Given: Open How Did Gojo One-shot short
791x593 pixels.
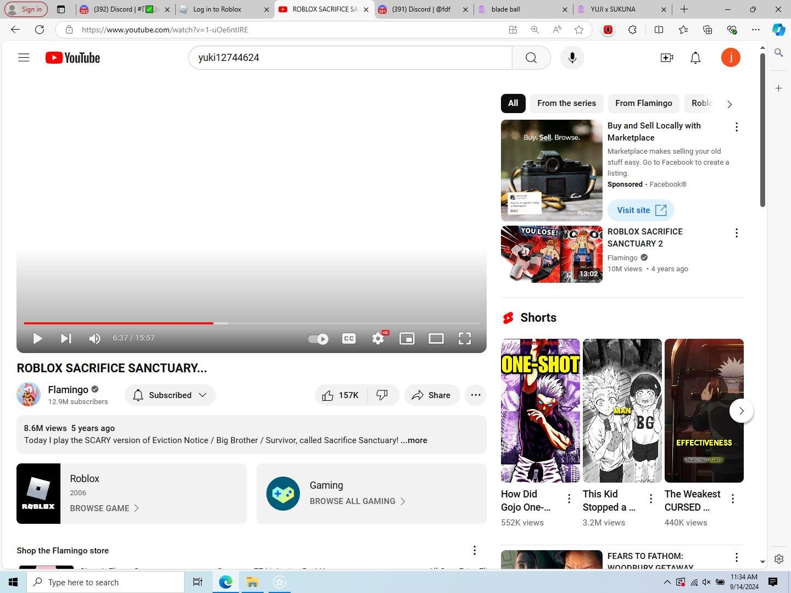Looking at the screenshot, I should click(541, 411).
